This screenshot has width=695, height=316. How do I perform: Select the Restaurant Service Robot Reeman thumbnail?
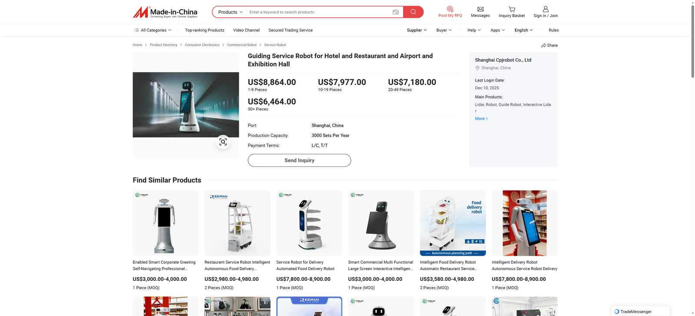coord(237,223)
